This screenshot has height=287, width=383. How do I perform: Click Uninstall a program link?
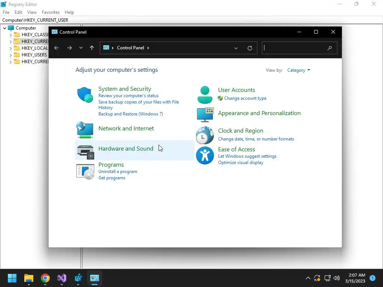coord(118,172)
